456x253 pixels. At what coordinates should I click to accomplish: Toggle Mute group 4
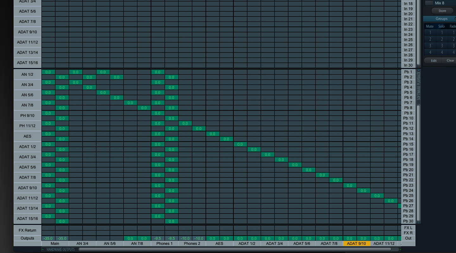coord(430,52)
